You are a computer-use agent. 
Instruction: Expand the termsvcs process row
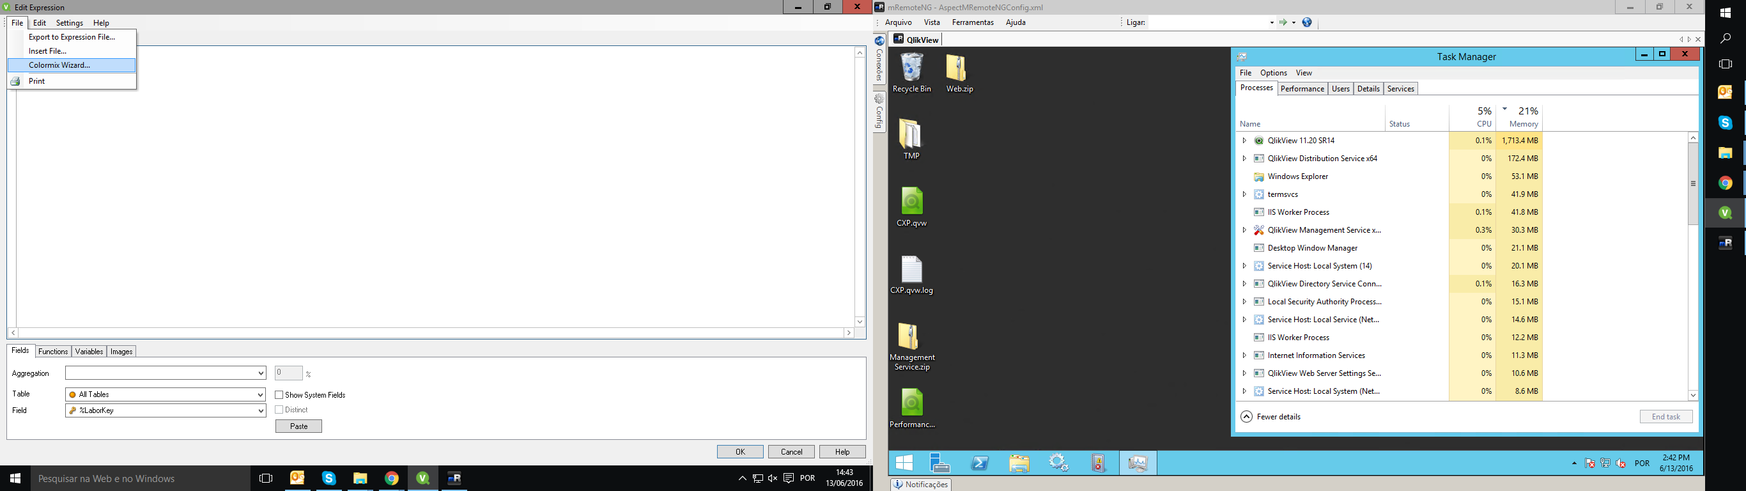(1244, 194)
